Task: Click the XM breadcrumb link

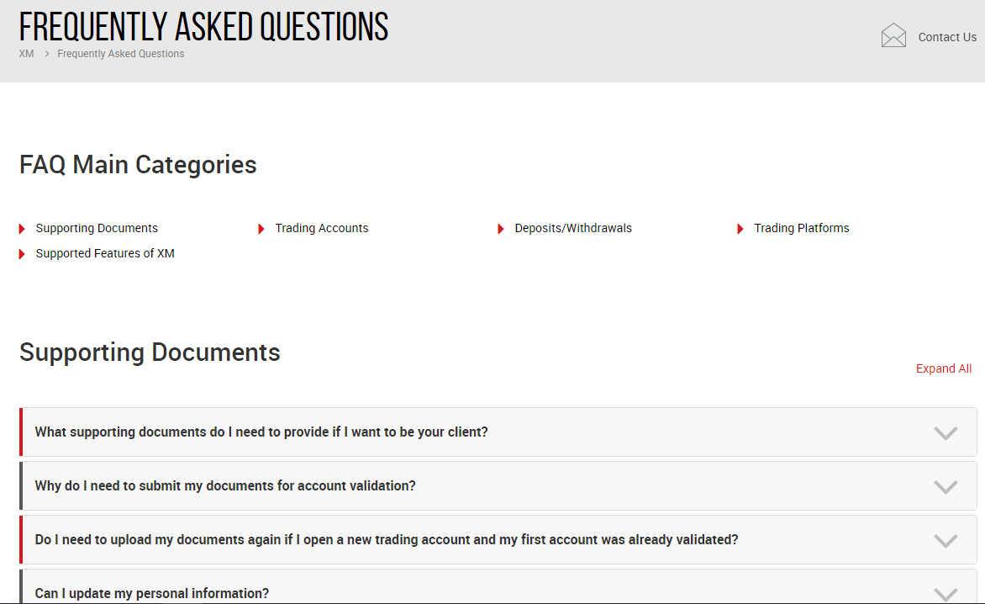Action: [26, 54]
